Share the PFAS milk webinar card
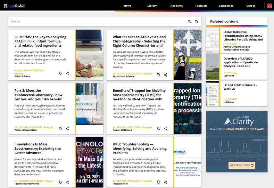The width and height of the screenshot is (274, 188). (67, 73)
